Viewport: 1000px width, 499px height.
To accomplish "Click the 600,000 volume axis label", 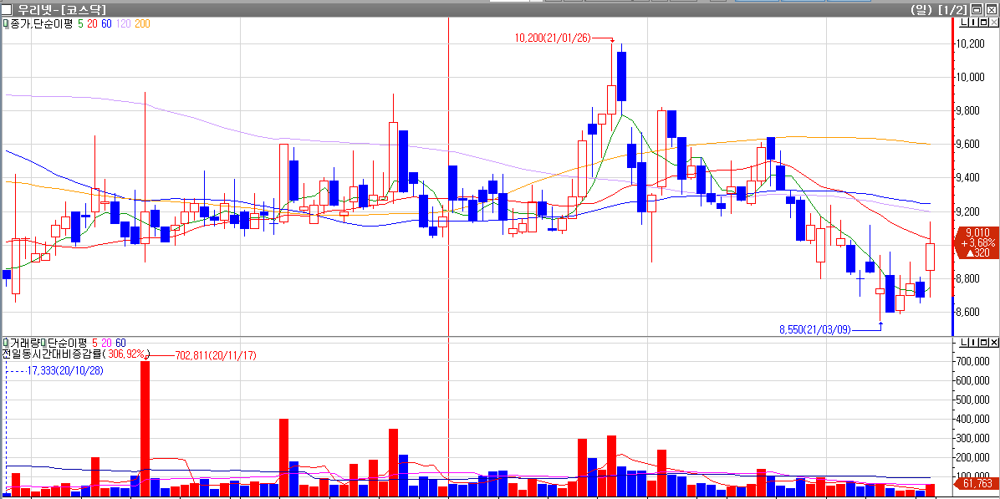I will point(974,380).
